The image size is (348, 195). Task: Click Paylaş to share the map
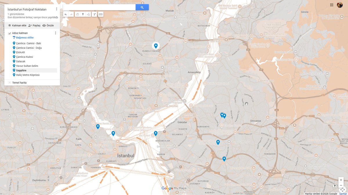pos(34,25)
